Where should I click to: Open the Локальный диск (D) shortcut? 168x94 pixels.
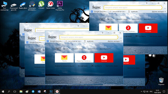click(x=14, y=7)
